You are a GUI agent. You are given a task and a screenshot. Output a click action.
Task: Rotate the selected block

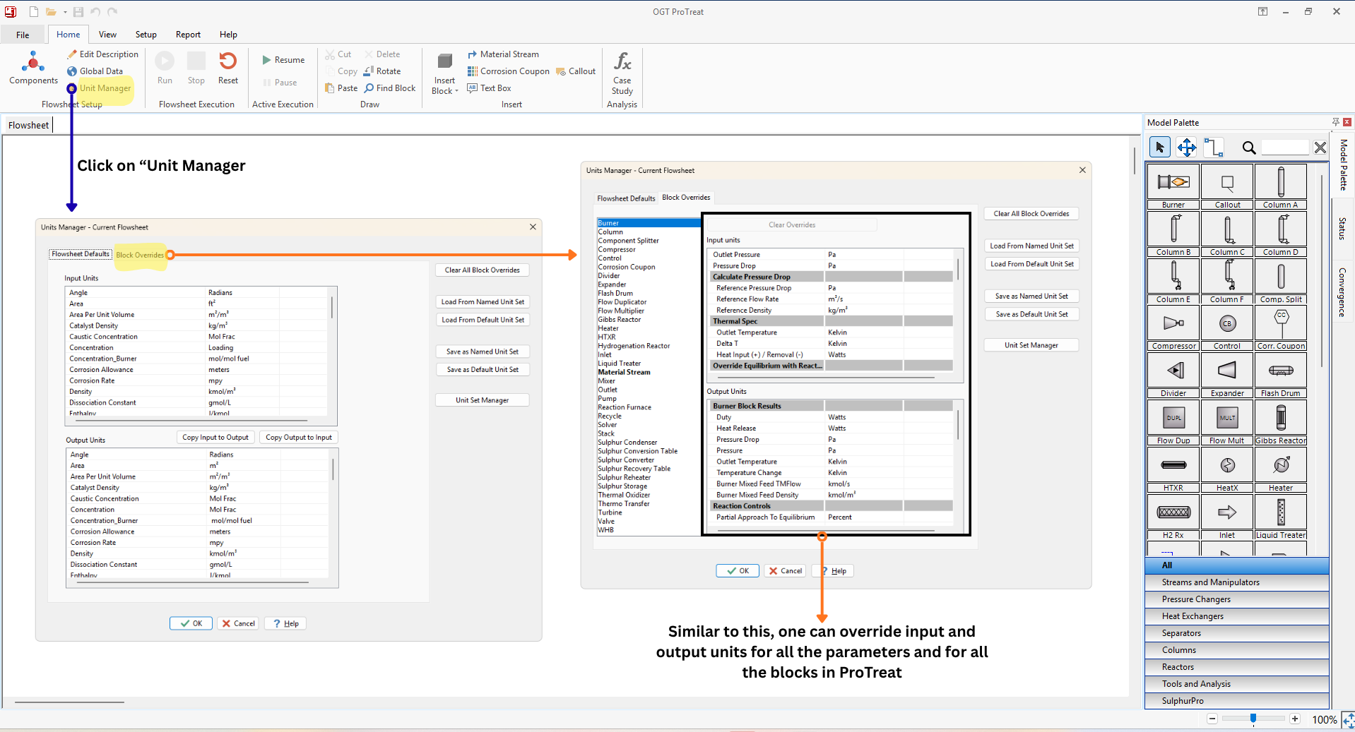click(x=382, y=71)
